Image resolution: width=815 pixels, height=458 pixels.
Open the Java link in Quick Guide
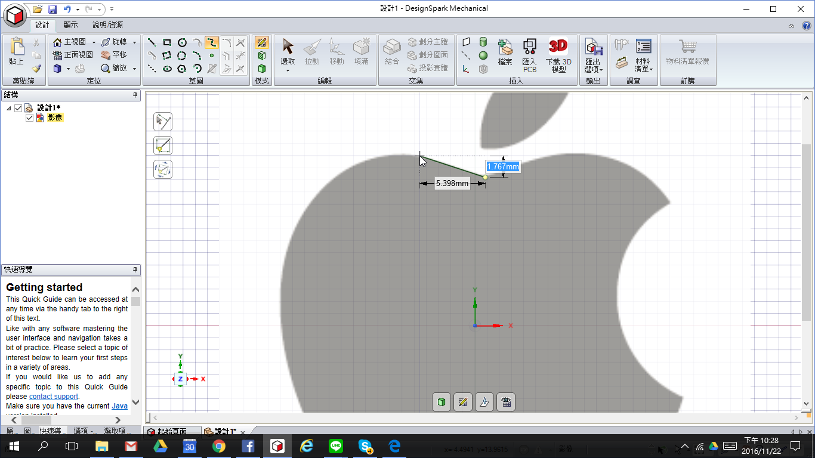(x=119, y=406)
